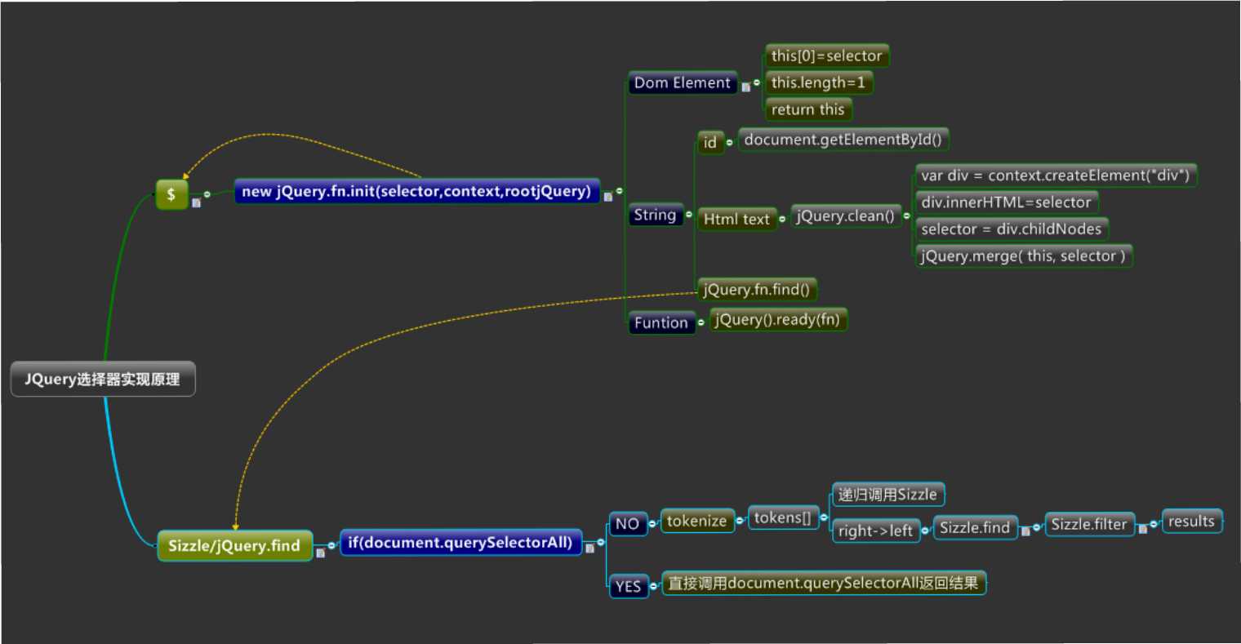The image size is (1241, 644).
Task: Select the 直接调用document.querySelectorAll返回结果 node
Action: (824, 583)
